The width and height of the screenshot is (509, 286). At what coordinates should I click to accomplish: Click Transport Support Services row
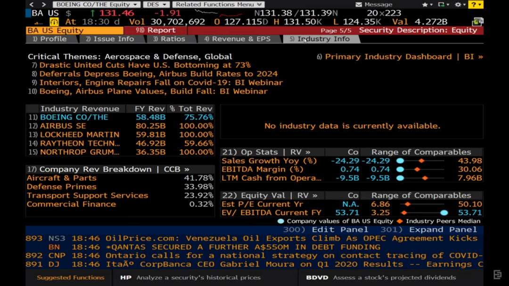(x=120, y=196)
